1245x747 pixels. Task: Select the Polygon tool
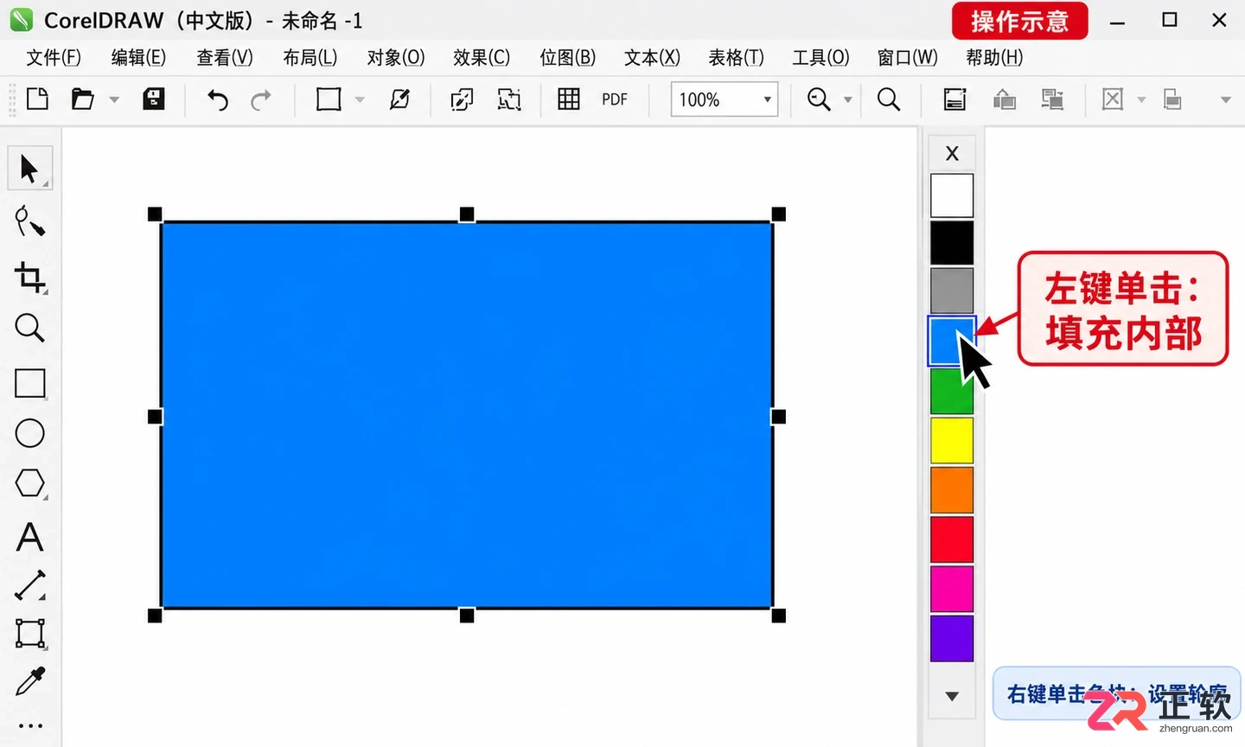tap(30, 483)
